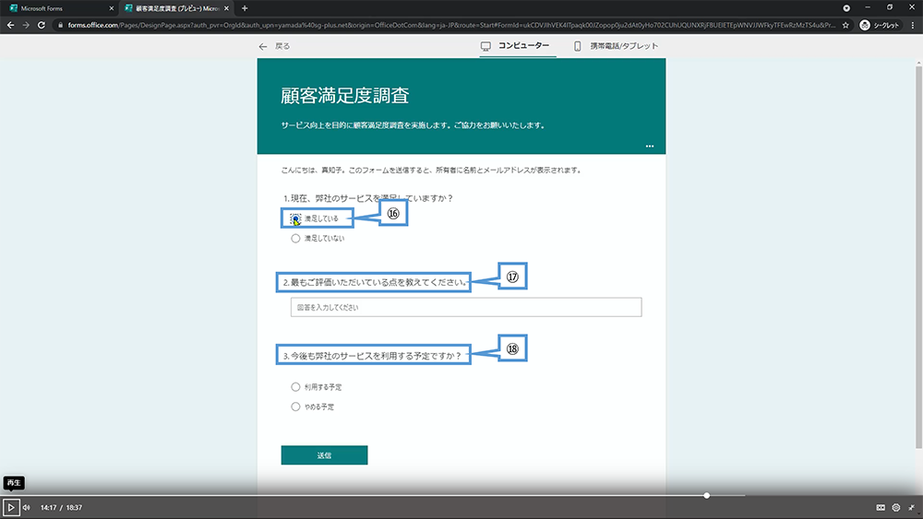Screen dimensions: 923x519
Task: Click the video progress bar handle
Action: [706, 495]
